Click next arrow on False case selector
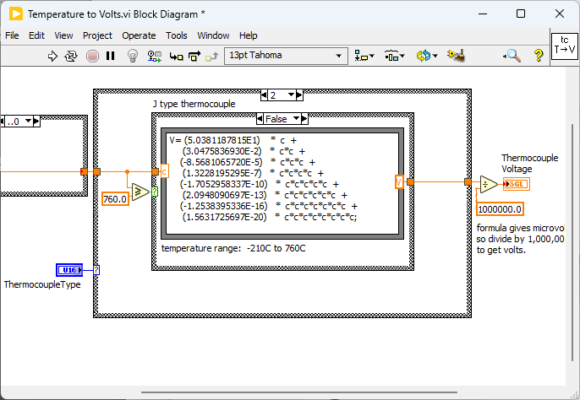The width and height of the screenshot is (580, 400). [304, 119]
